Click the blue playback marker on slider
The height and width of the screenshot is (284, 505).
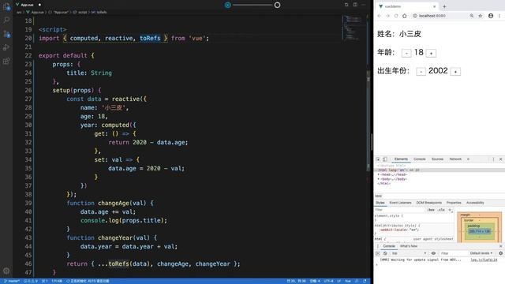[228, 6]
